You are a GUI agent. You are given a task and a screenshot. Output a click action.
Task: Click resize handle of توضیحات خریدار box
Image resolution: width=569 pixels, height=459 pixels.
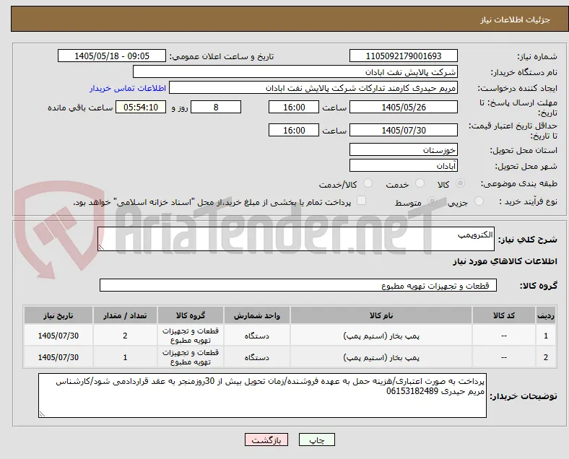coord(42,414)
